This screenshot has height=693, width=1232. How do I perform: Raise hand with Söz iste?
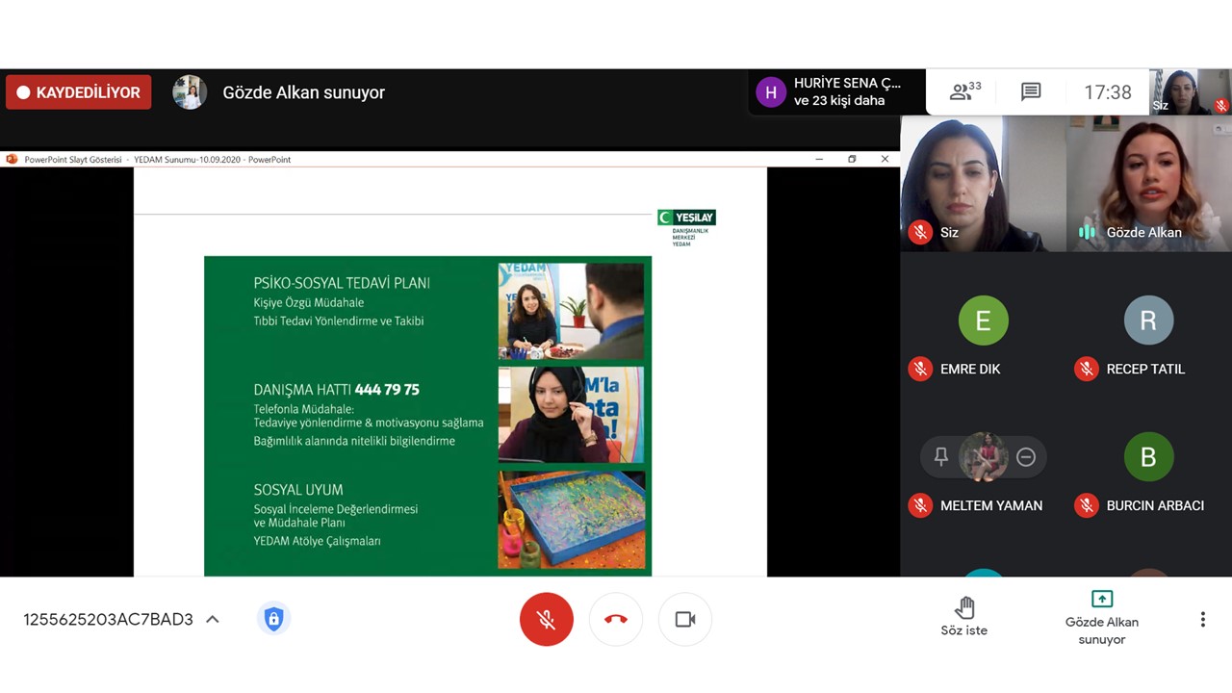click(x=963, y=616)
